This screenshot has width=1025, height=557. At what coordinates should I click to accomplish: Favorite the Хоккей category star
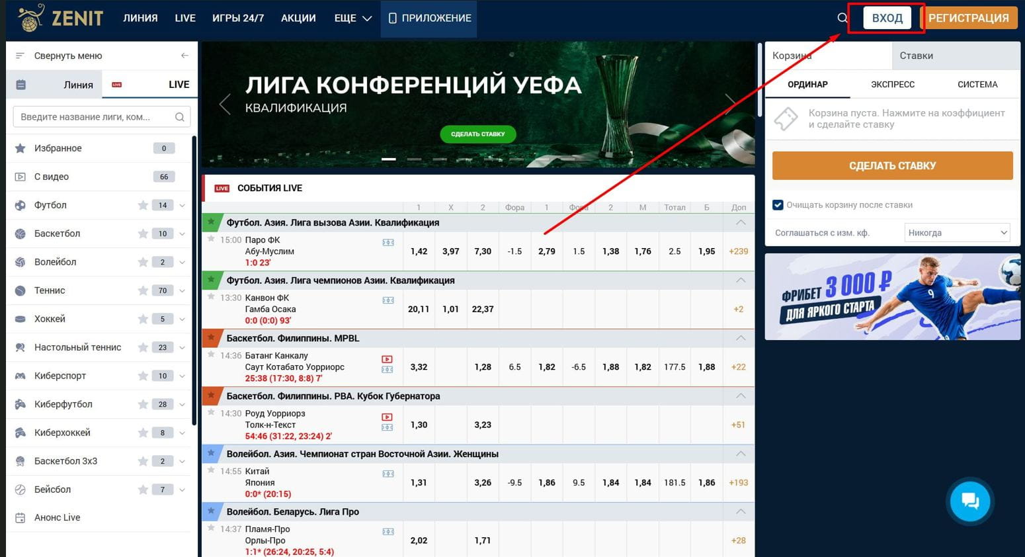[x=143, y=319]
